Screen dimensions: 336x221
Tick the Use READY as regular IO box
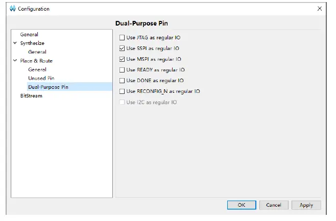pyautogui.click(x=122, y=70)
